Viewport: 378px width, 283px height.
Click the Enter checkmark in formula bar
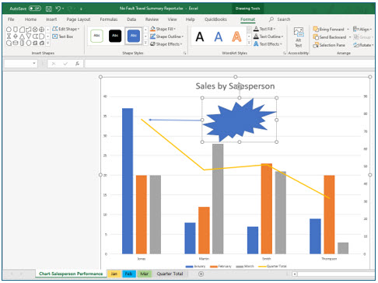pos(65,64)
